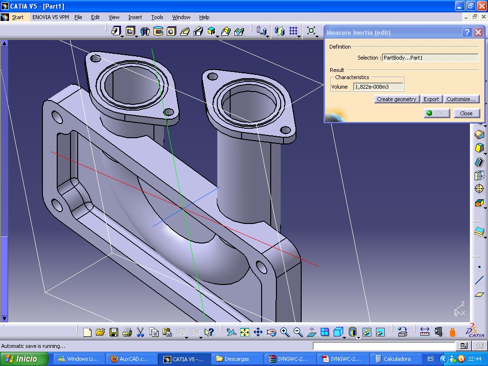Click the Hide/Show icon

point(366,332)
